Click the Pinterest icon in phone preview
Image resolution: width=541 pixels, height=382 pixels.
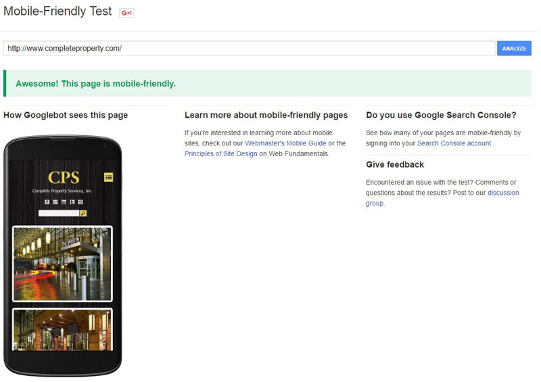pos(80,202)
